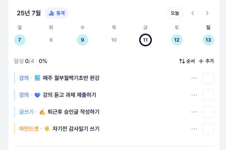Click the 마인드셋 category label
This screenshot has height=150, width=226.
coord(29,129)
